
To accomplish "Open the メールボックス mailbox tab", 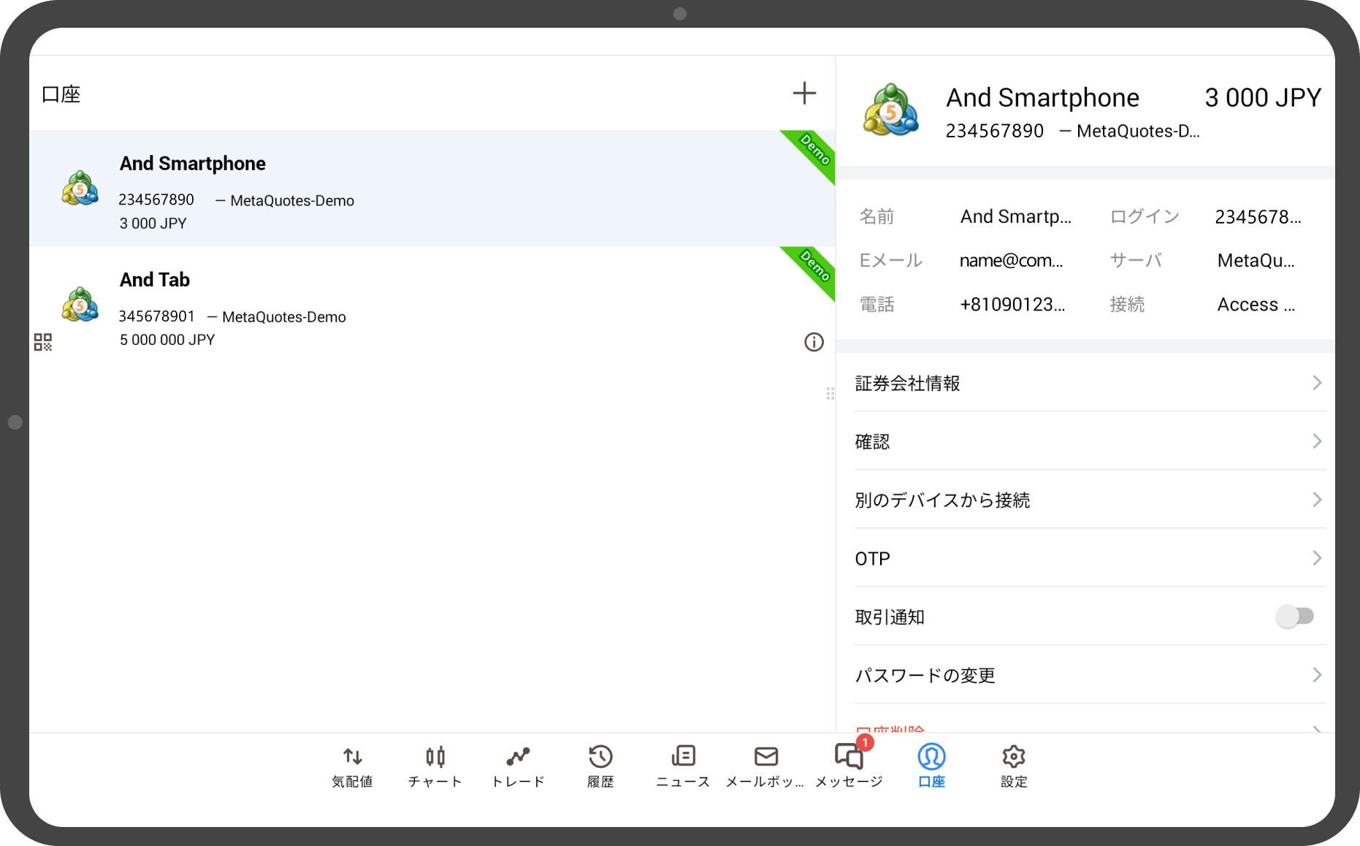I will pos(765,766).
